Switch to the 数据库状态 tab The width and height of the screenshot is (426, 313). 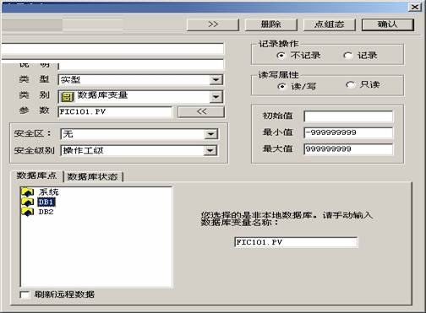(93, 176)
